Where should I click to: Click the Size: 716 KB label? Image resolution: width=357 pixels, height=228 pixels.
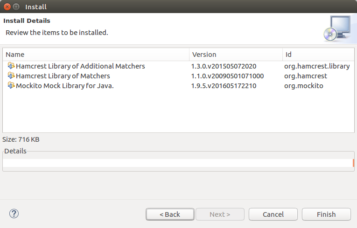tap(21, 139)
